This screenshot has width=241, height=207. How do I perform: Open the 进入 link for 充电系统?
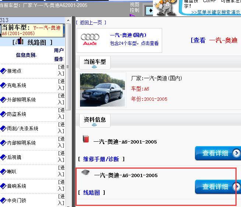click(x=61, y=84)
